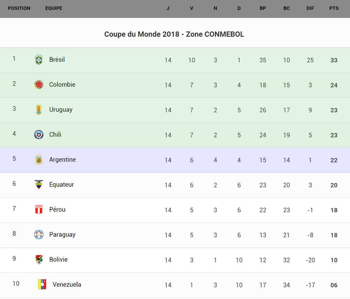Click the Paraguay team crest

[39, 235]
